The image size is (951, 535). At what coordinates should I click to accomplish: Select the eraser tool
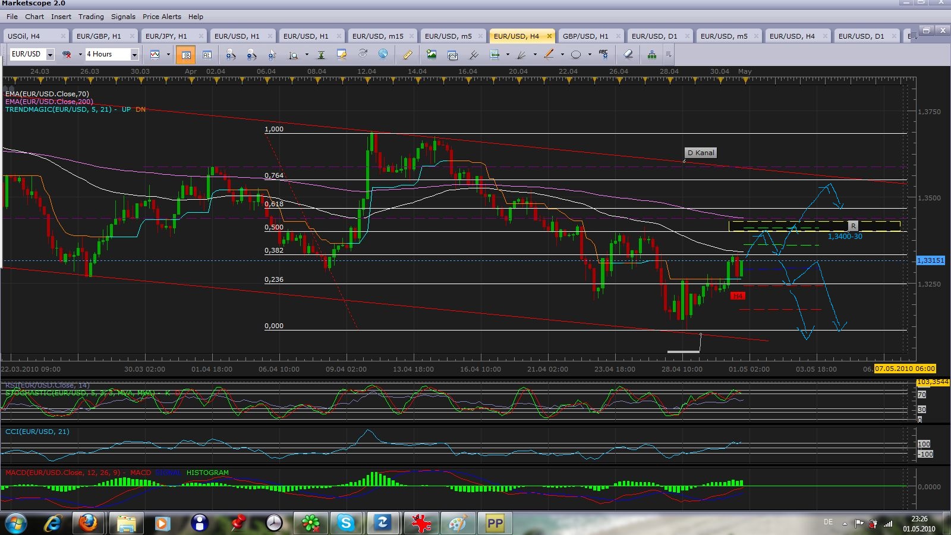click(x=628, y=55)
